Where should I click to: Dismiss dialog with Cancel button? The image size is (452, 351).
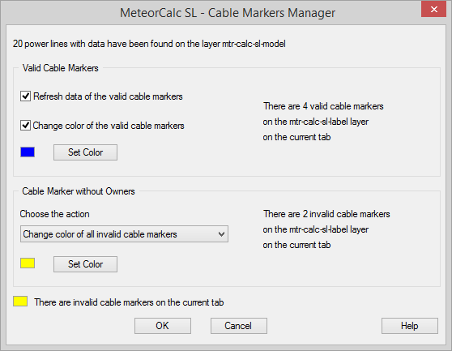point(239,326)
